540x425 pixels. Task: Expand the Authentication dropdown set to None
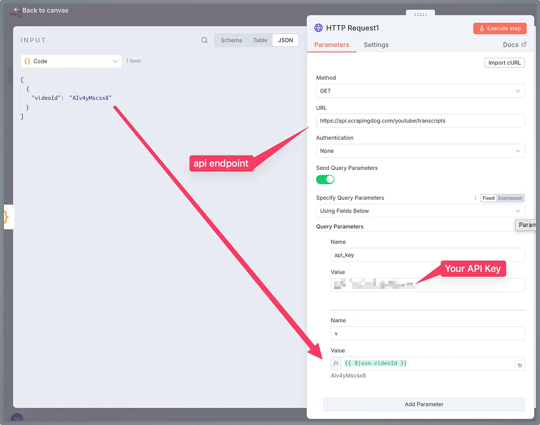(x=420, y=151)
